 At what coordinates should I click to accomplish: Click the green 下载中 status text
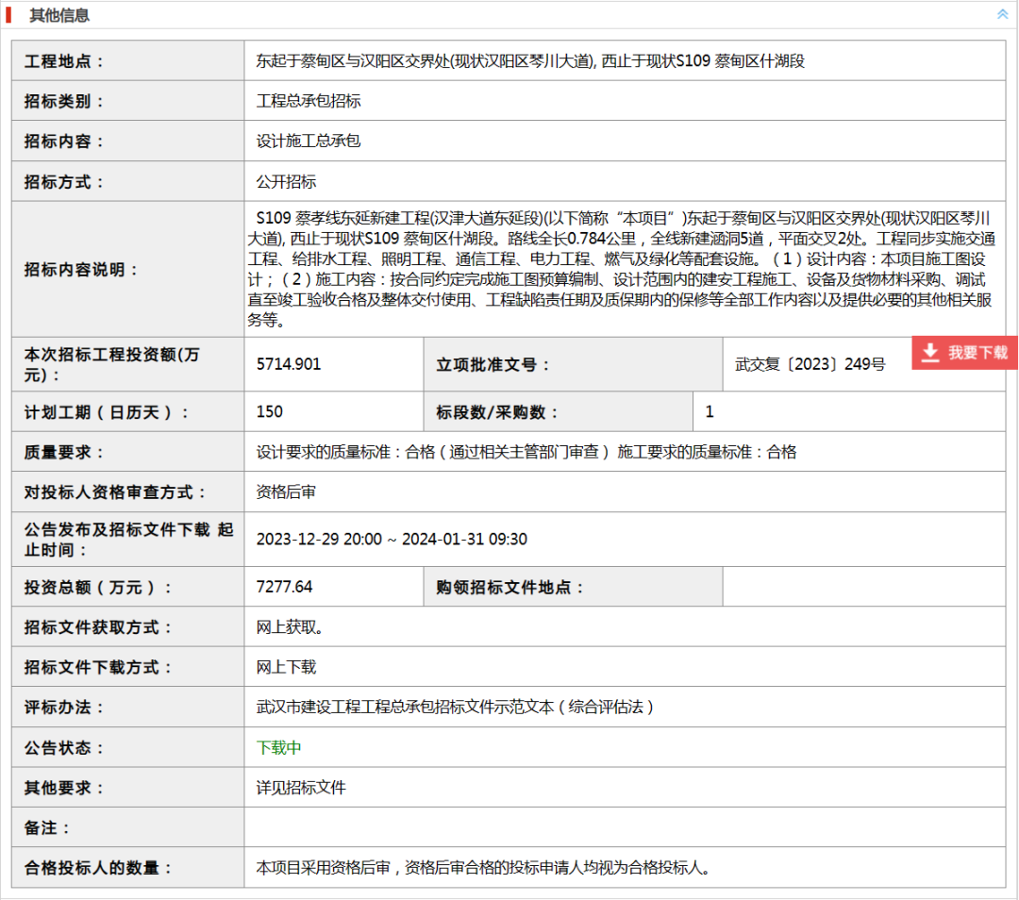click(x=278, y=747)
